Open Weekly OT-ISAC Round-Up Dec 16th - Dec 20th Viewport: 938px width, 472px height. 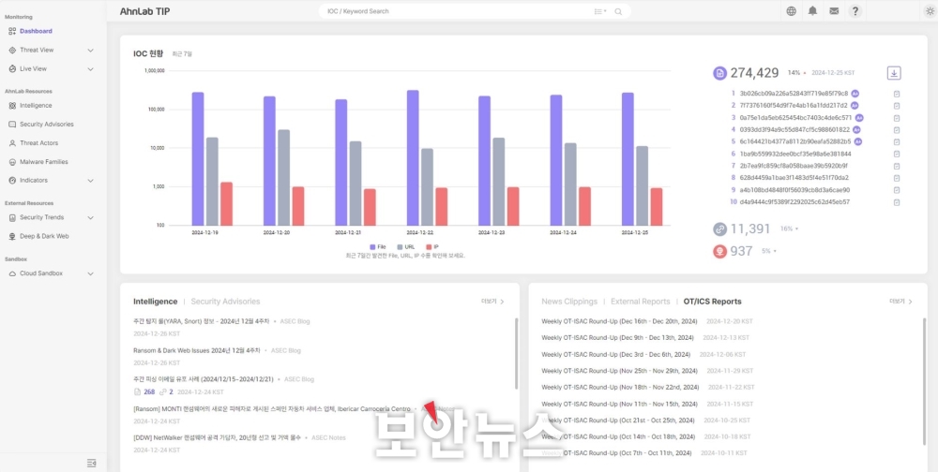619,321
